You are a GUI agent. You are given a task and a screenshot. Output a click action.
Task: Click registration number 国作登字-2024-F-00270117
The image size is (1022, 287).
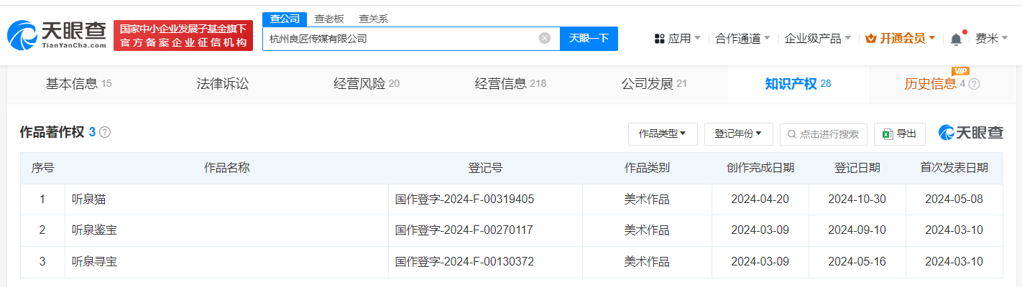tap(464, 230)
